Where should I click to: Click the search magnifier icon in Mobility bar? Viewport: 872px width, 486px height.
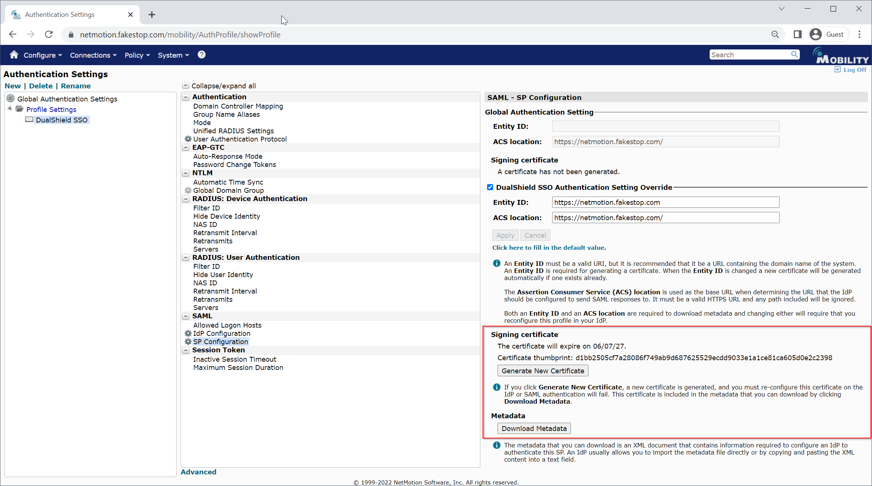click(x=794, y=55)
